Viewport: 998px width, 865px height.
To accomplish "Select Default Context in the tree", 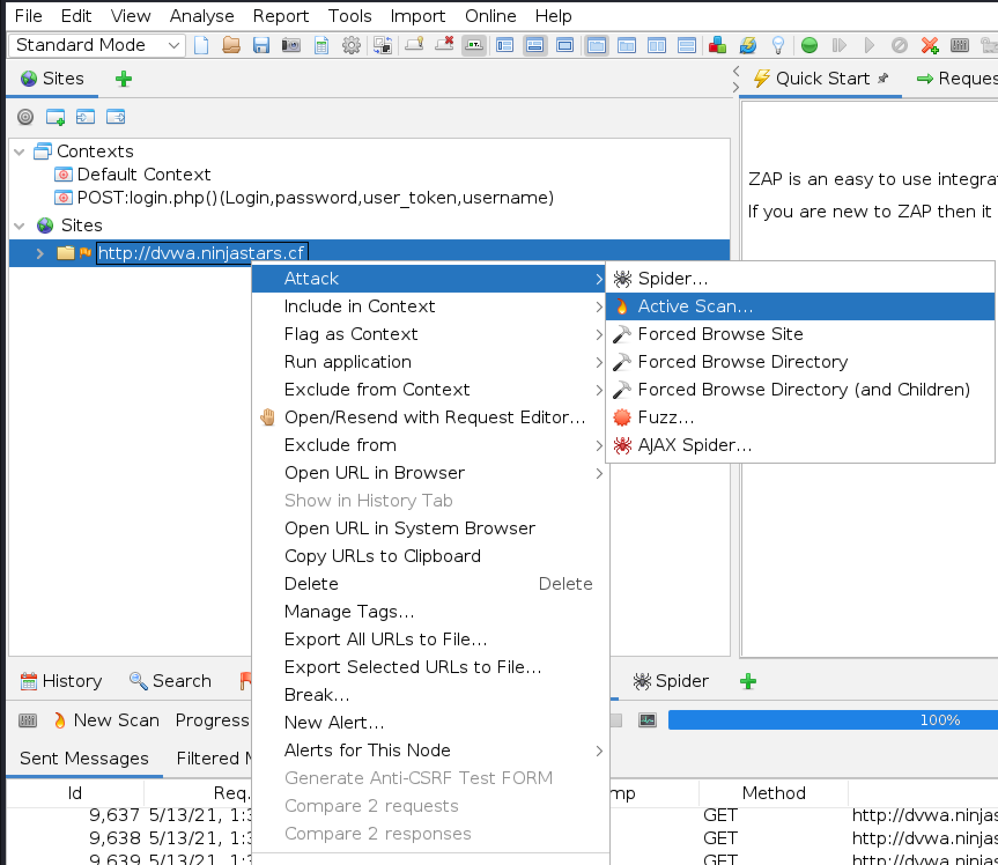I will 143,175.
